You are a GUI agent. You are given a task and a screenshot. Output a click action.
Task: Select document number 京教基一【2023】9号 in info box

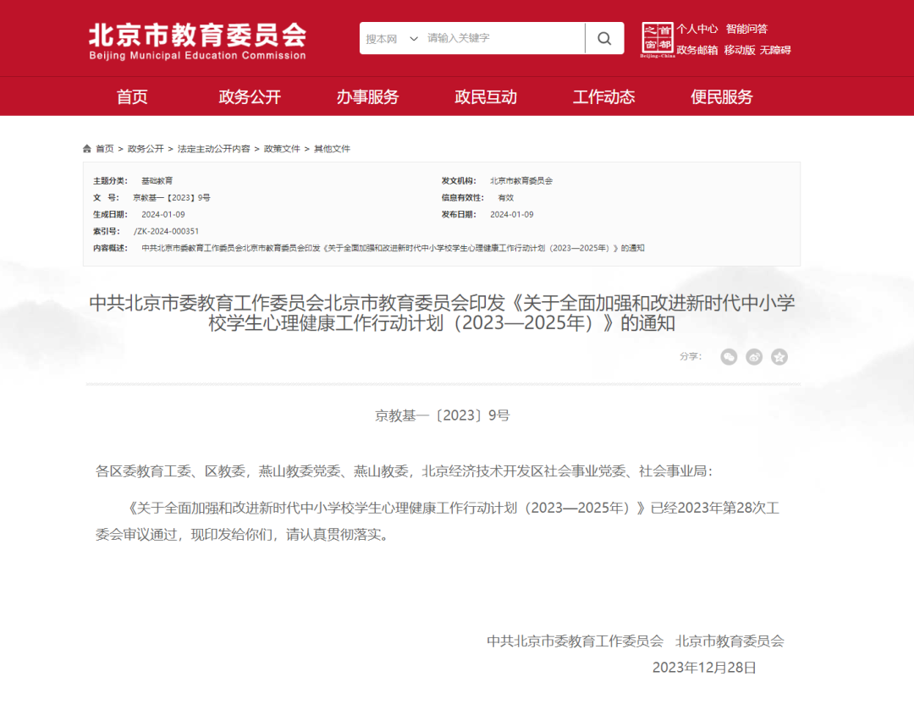click(x=171, y=197)
